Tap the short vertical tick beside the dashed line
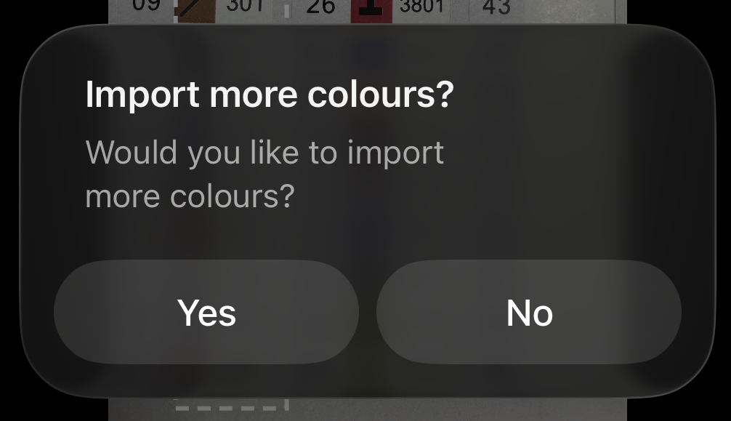731x421 pixels. click(287, 403)
